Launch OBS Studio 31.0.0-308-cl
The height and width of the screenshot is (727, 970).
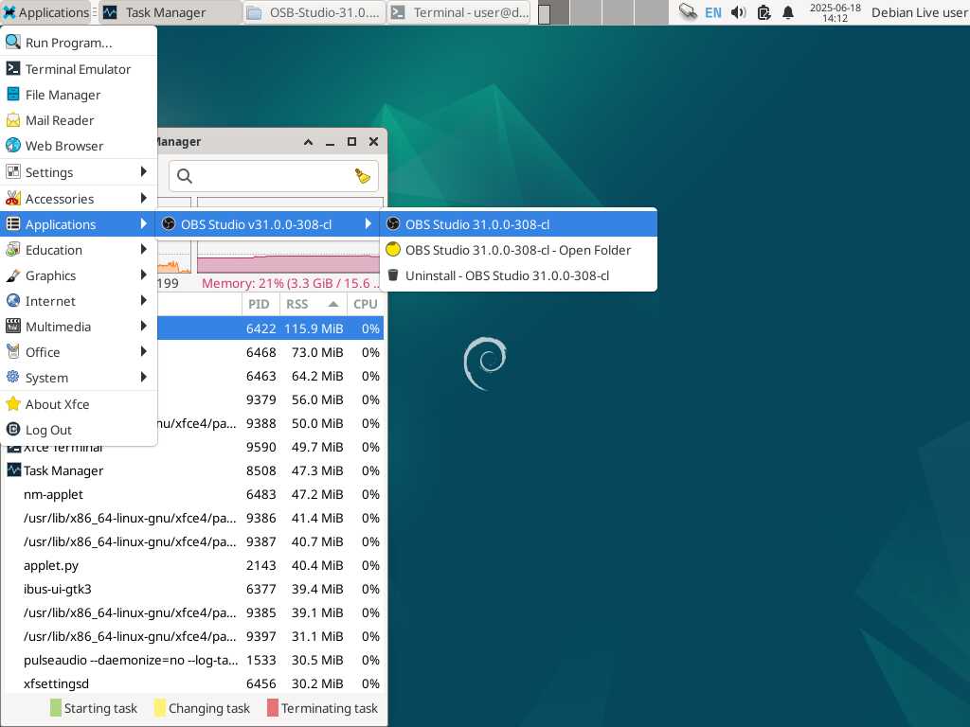coord(518,224)
